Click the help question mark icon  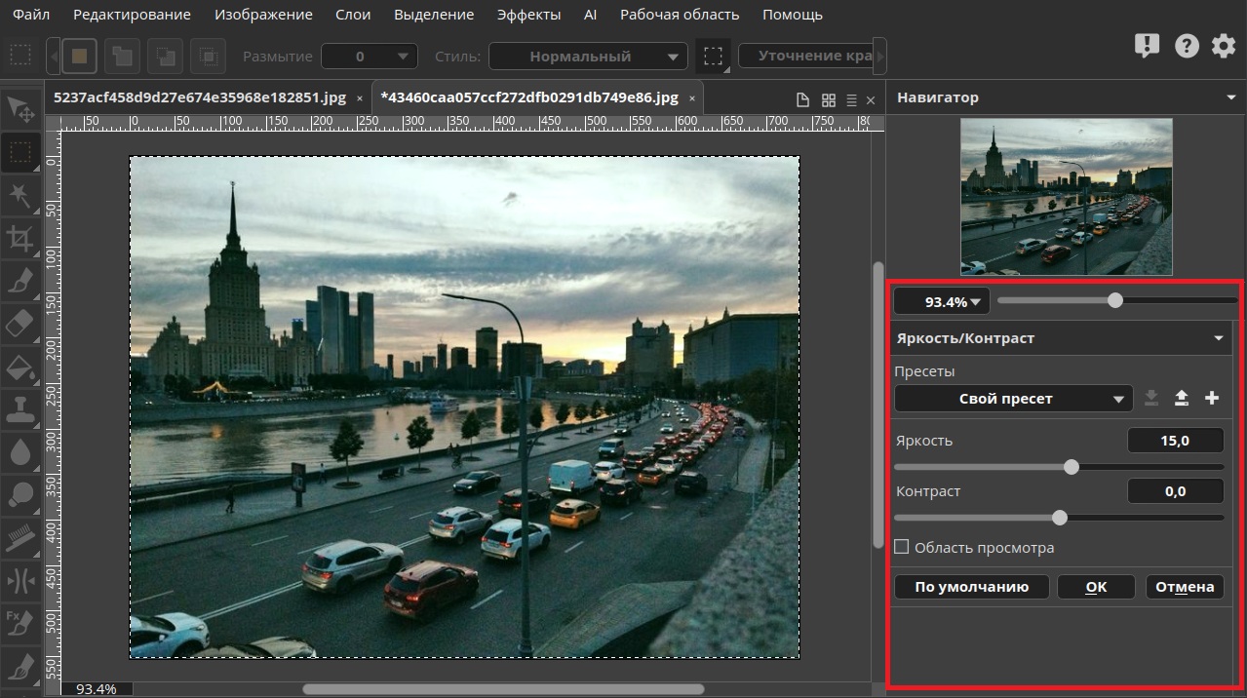1186,46
